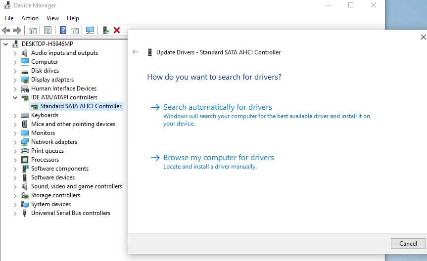Click the back arrow in Update Drivers dialog
Image resolution: width=427 pixels, height=261 pixels.
coord(135,52)
